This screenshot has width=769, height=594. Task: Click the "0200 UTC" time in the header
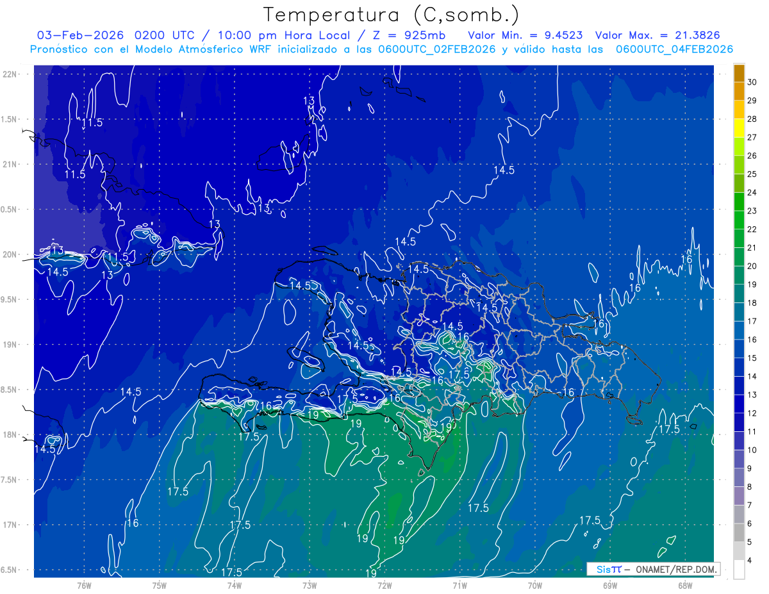tap(166, 35)
